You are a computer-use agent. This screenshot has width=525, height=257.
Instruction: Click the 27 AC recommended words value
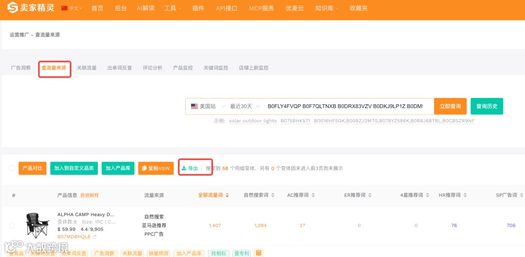(x=302, y=225)
